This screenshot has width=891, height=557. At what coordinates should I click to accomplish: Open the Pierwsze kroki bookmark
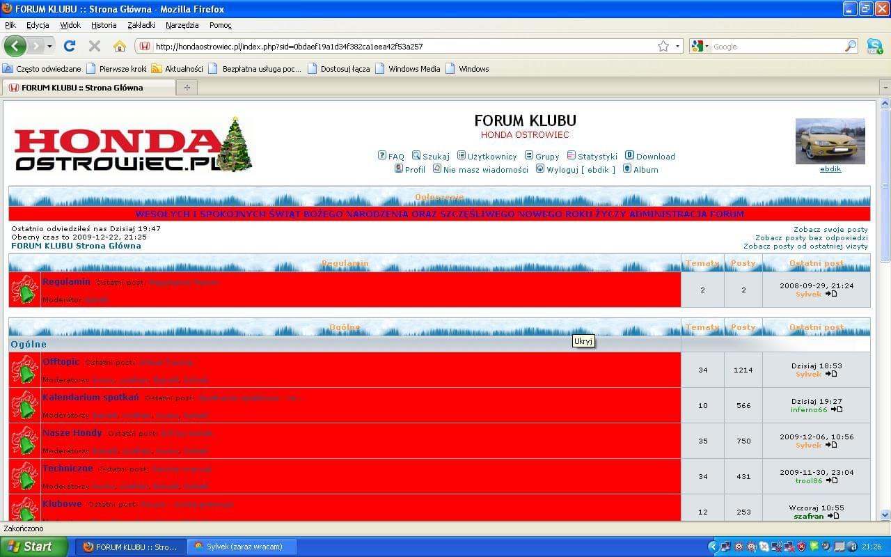pyautogui.click(x=117, y=69)
